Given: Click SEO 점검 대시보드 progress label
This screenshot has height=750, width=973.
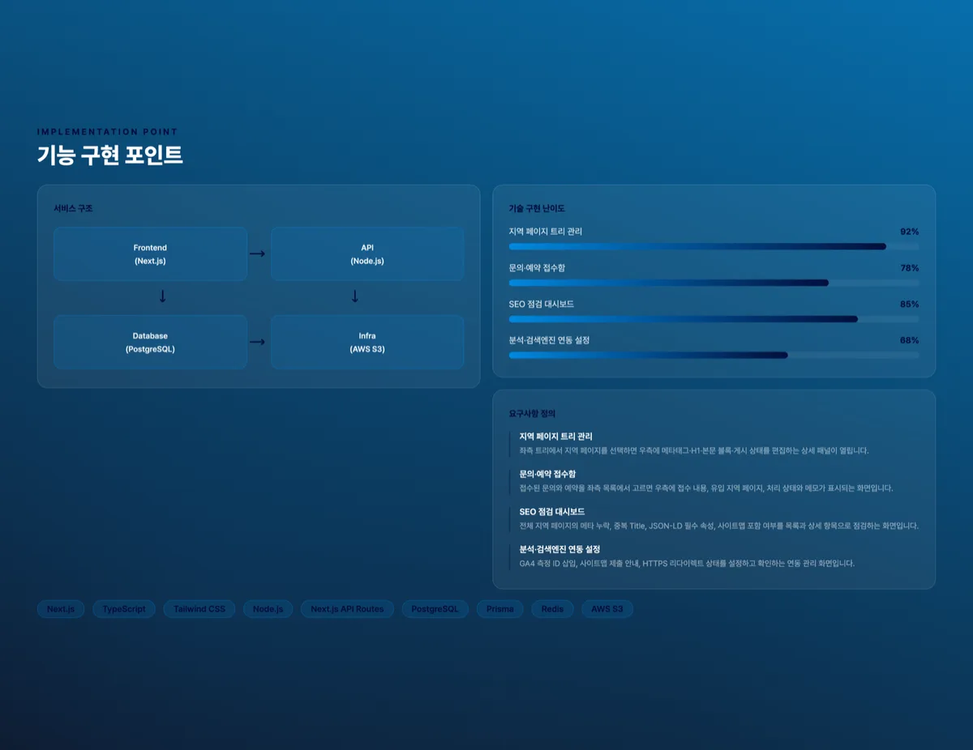Looking at the screenshot, I should coord(542,305).
